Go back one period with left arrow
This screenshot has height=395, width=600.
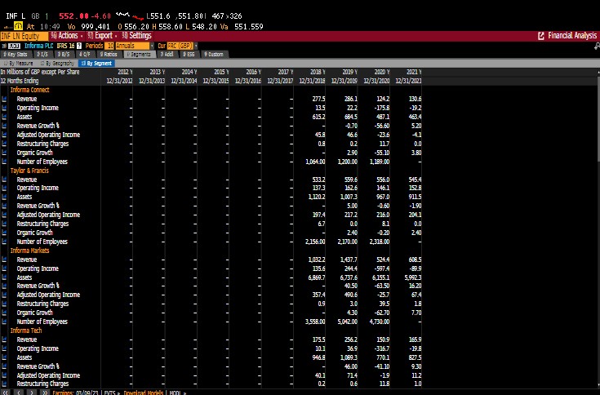pyautogui.click(x=20, y=393)
